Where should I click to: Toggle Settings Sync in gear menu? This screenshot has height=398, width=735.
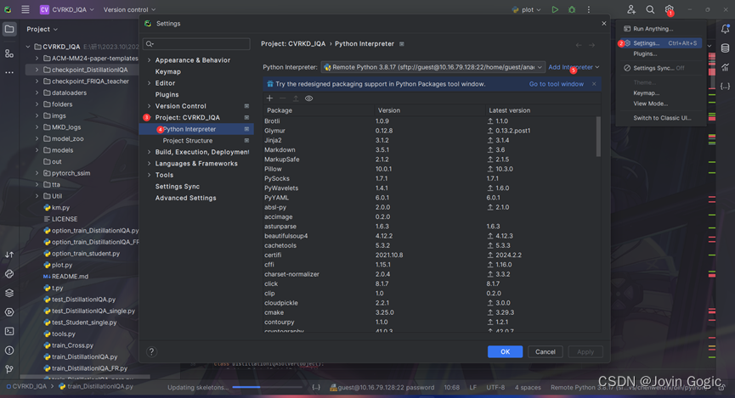[x=654, y=68]
